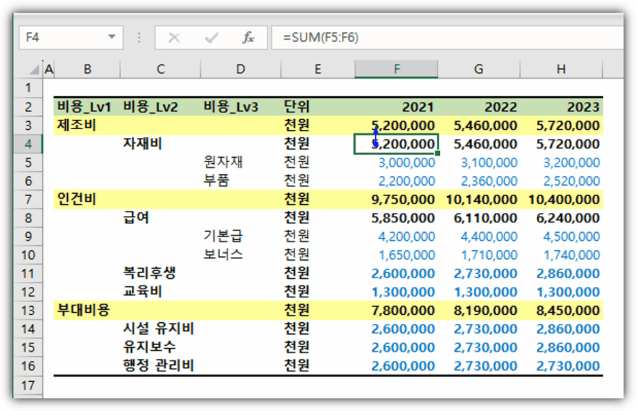Click the 비용_Lv1 header cell
Viewport: 637px width, 411px height.
click(87, 107)
